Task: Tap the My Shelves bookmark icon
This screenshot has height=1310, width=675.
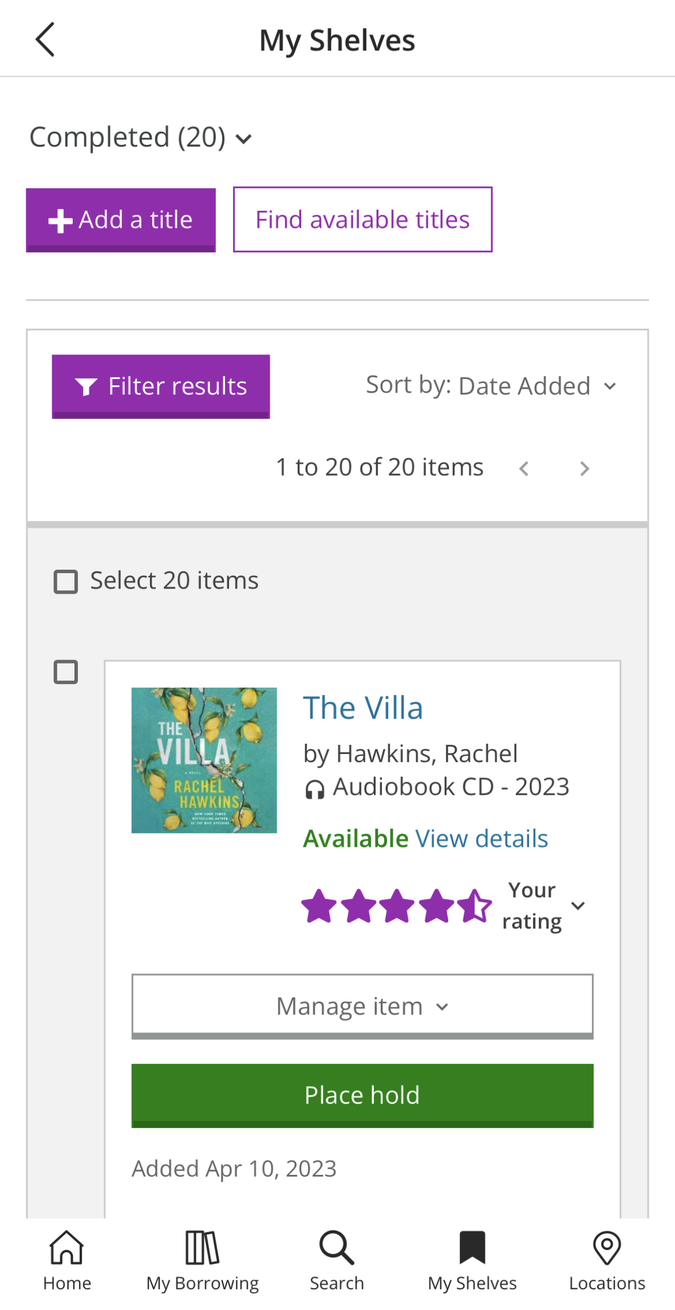Action: (x=472, y=1247)
